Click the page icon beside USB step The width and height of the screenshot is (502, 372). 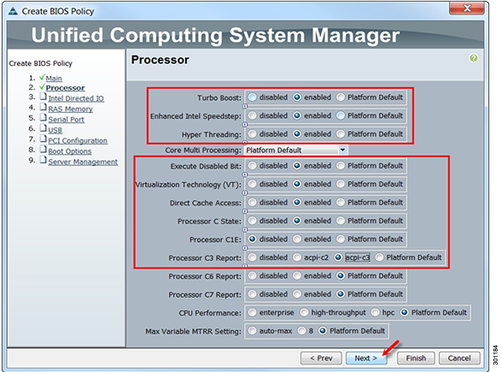coord(43,128)
